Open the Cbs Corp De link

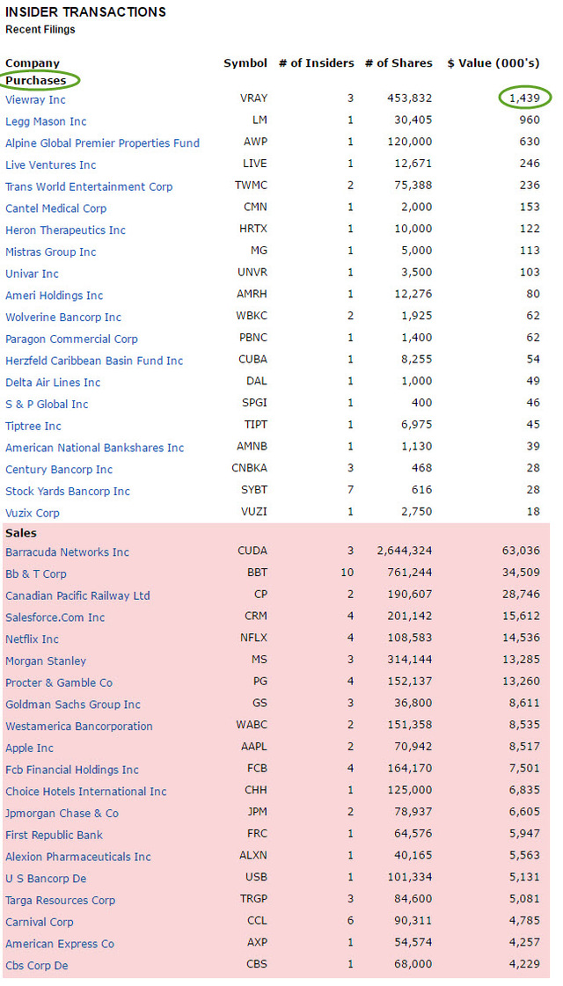pos(36,966)
